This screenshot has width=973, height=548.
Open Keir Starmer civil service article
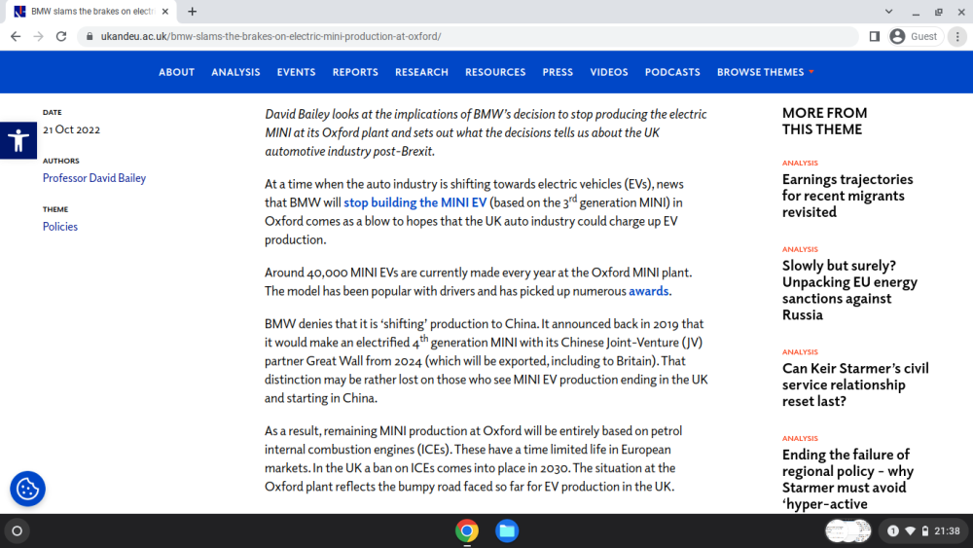855,384
